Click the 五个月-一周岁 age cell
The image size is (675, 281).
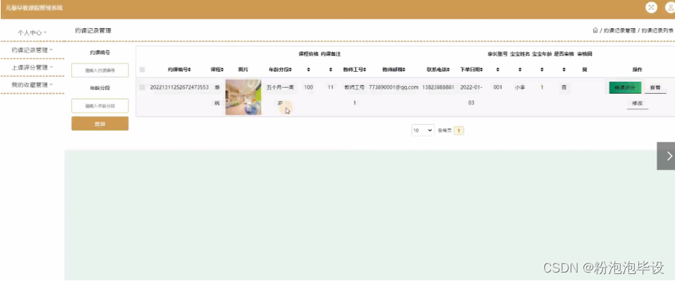click(x=280, y=95)
